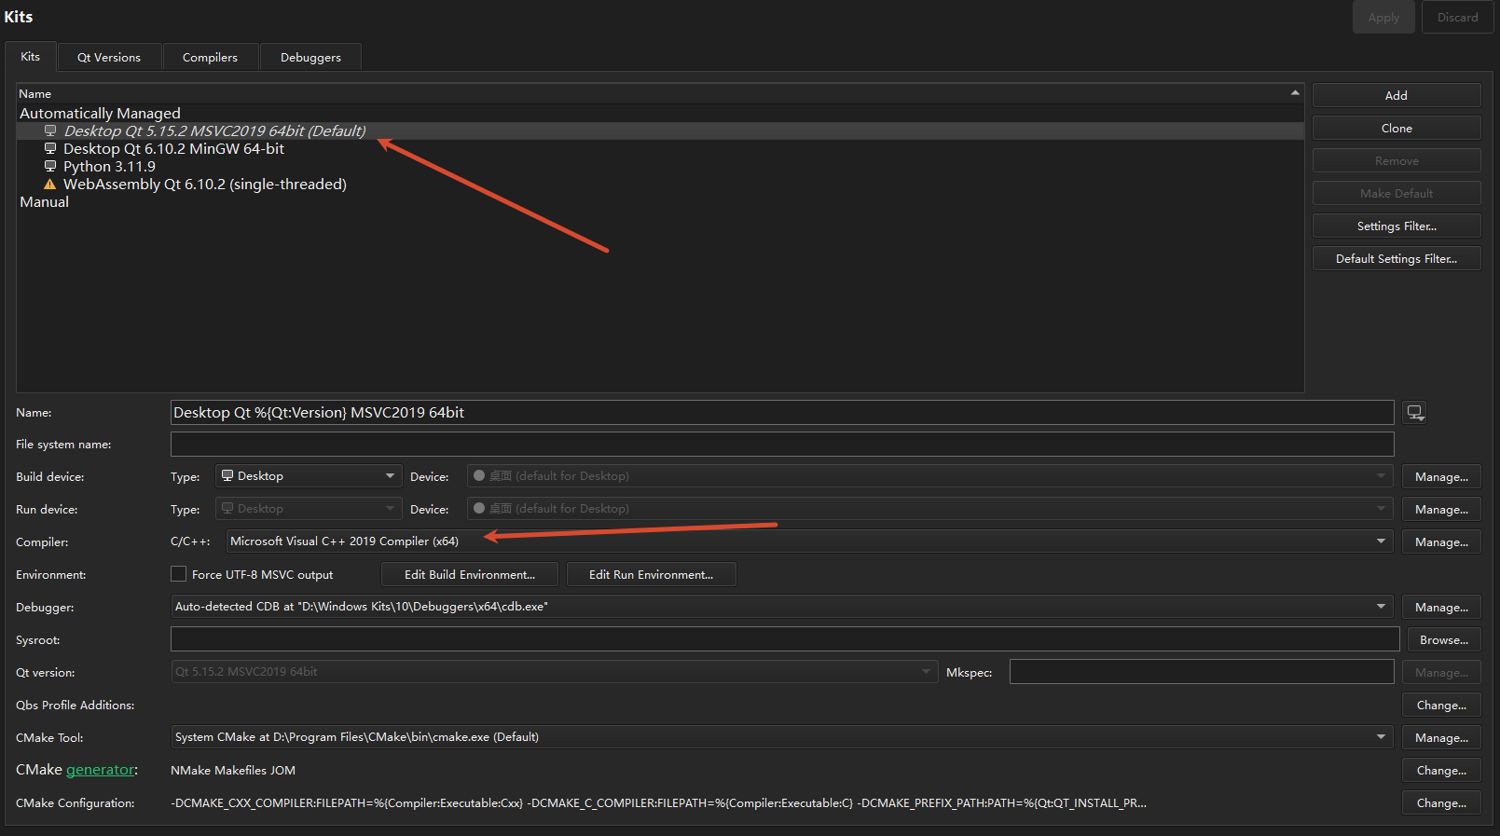Click the kit Name input field
Screen dimensions: 1500x836
pos(782,412)
